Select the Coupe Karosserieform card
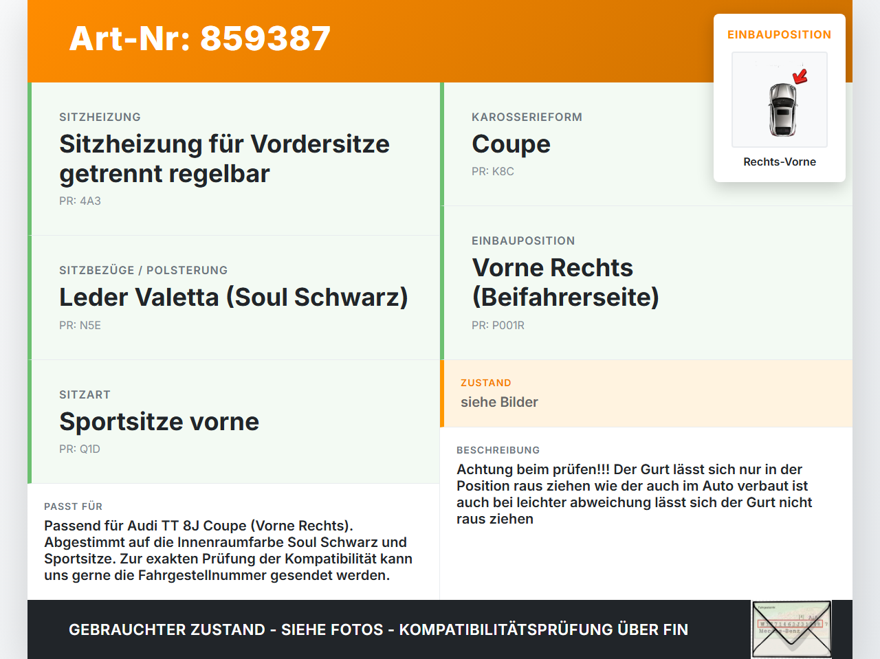The width and height of the screenshot is (880, 659). 646,144
